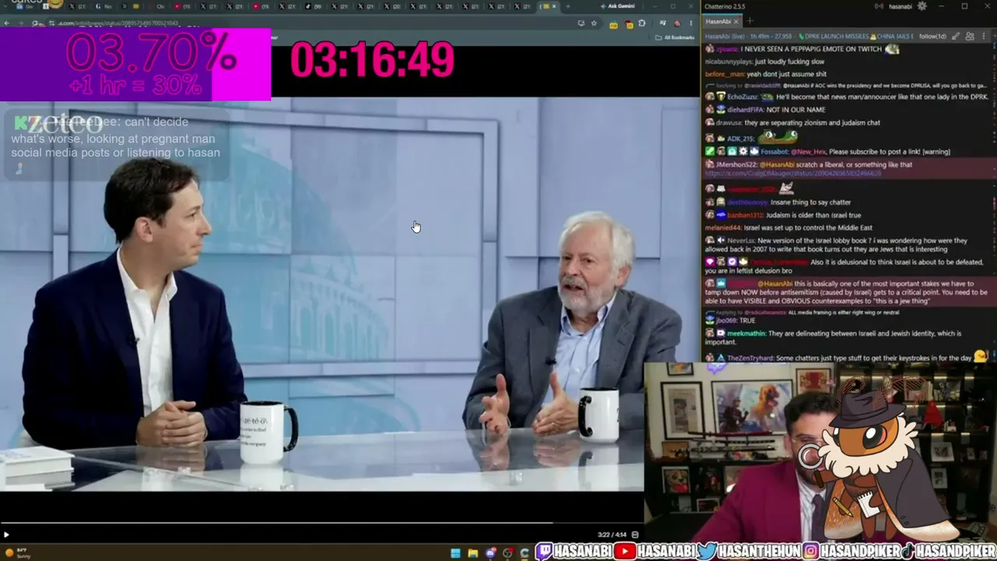Image resolution: width=997 pixels, height=561 pixels.
Task: Click the username drawusa in chat
Action: (x=729, y=122)
